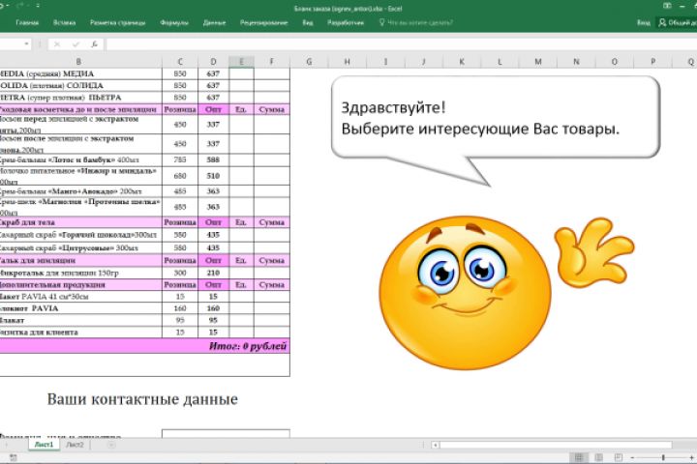This screenshot has height=464, width=697.
Task: Select column C header
Action: (x=180, y=62)
